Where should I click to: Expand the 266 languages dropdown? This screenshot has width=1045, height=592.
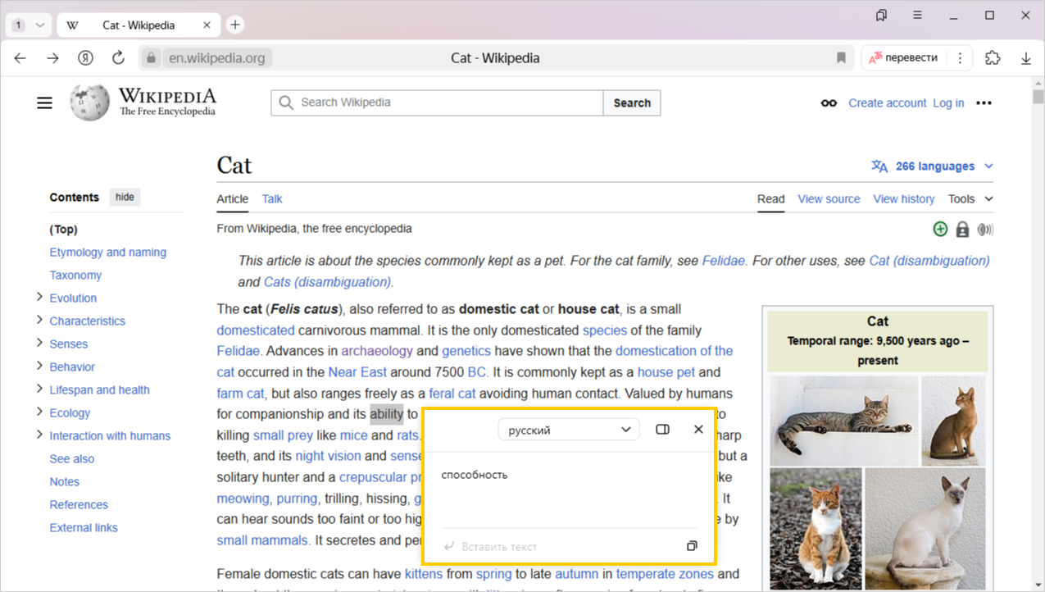click(934, 166)
